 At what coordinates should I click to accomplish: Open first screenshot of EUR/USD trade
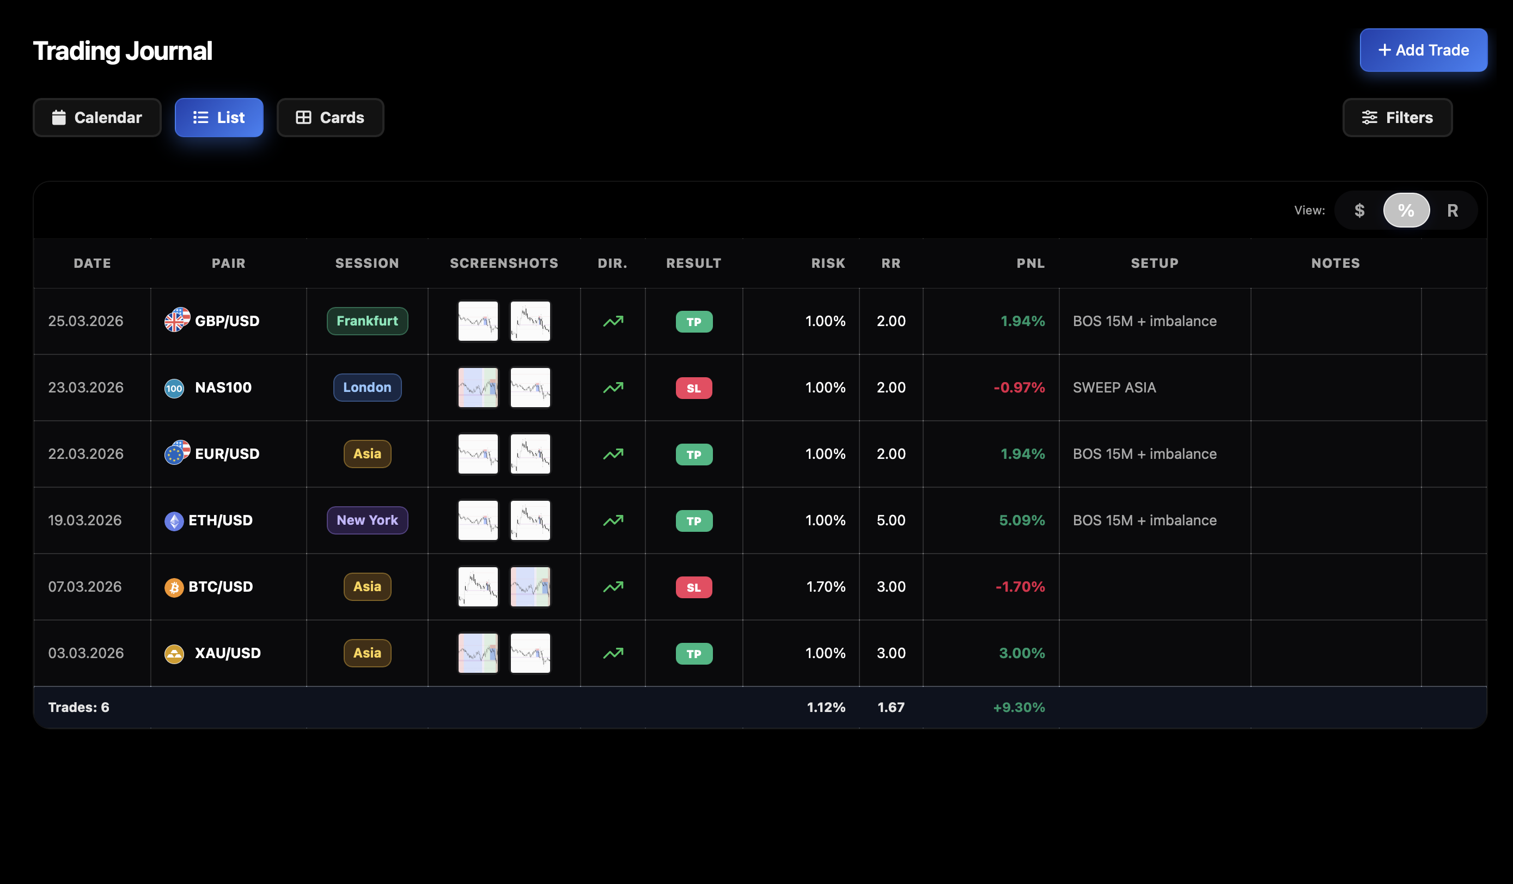tap(478, 453)
